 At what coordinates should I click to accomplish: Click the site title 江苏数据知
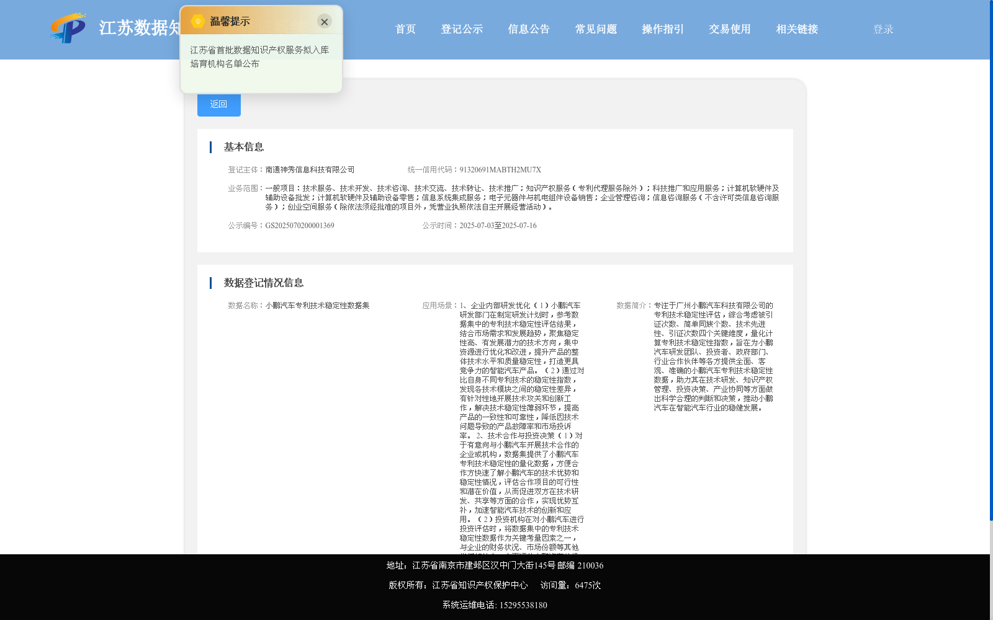[140, 28]
